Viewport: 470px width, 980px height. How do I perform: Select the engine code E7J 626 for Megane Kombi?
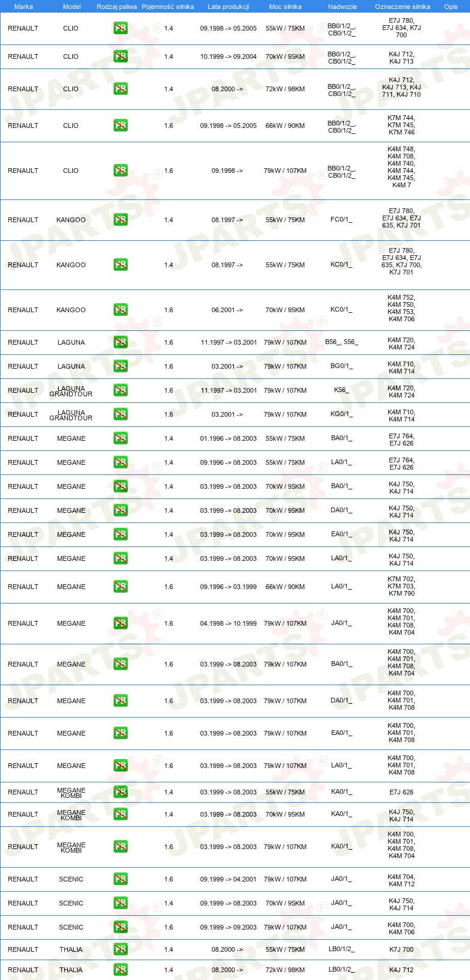(401, 792)
